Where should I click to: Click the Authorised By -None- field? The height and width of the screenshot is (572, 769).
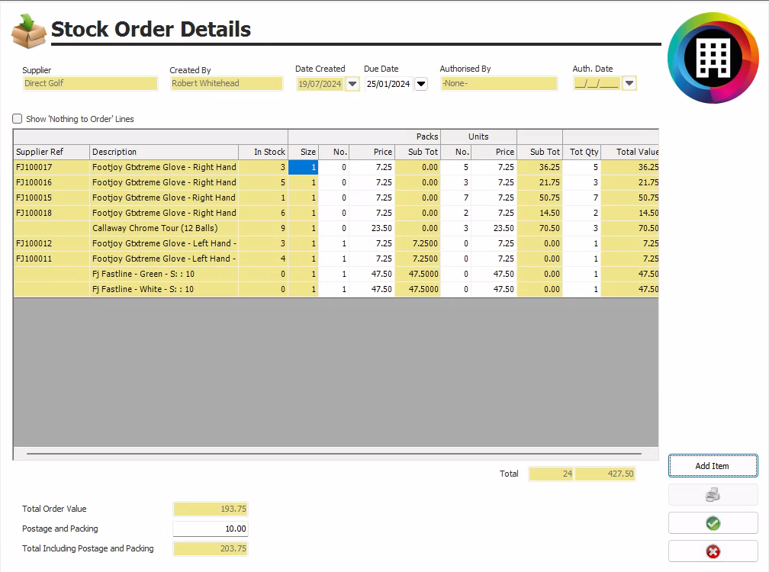[x=499, y=83]
